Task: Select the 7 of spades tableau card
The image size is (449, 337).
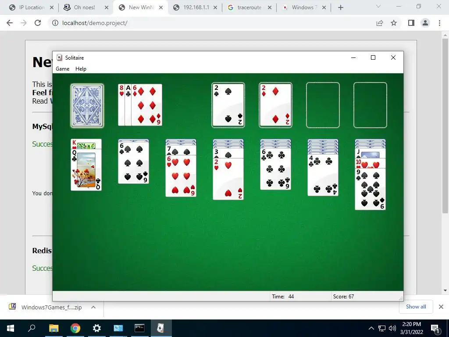Action: (181, 150)
